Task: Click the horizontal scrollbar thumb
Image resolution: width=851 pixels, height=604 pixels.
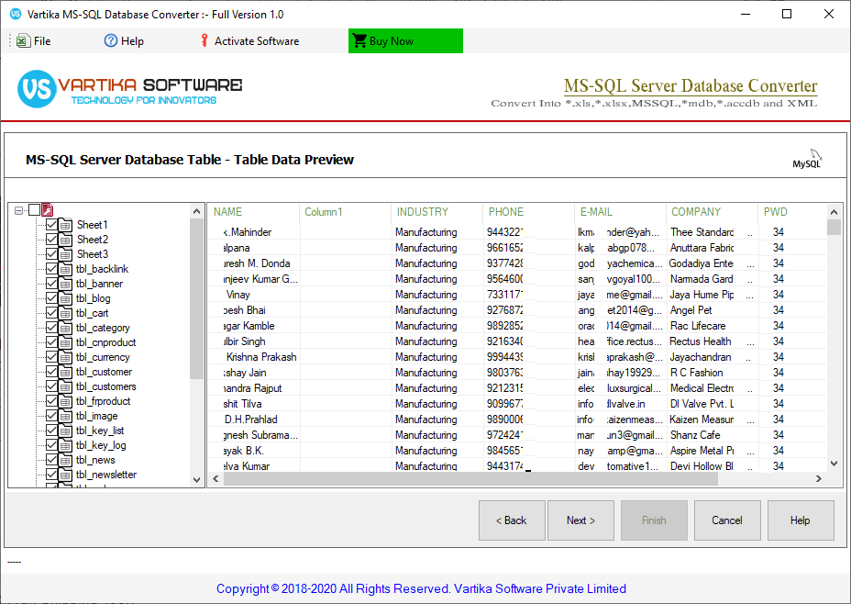Action: tap(470, 478)
